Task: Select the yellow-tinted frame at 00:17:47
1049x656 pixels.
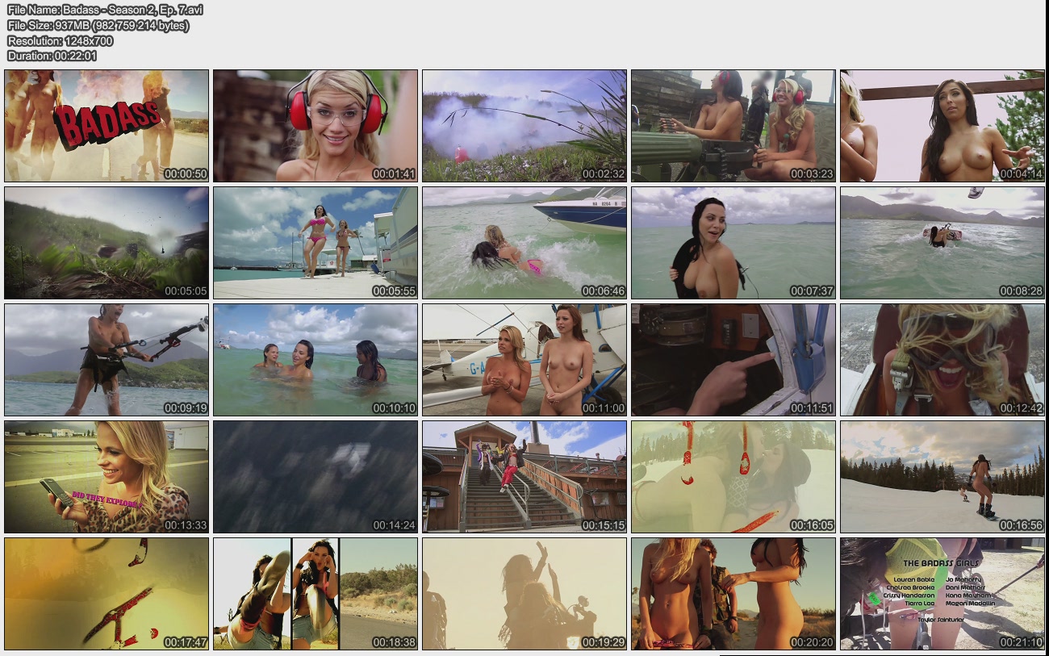Action: 107,594
